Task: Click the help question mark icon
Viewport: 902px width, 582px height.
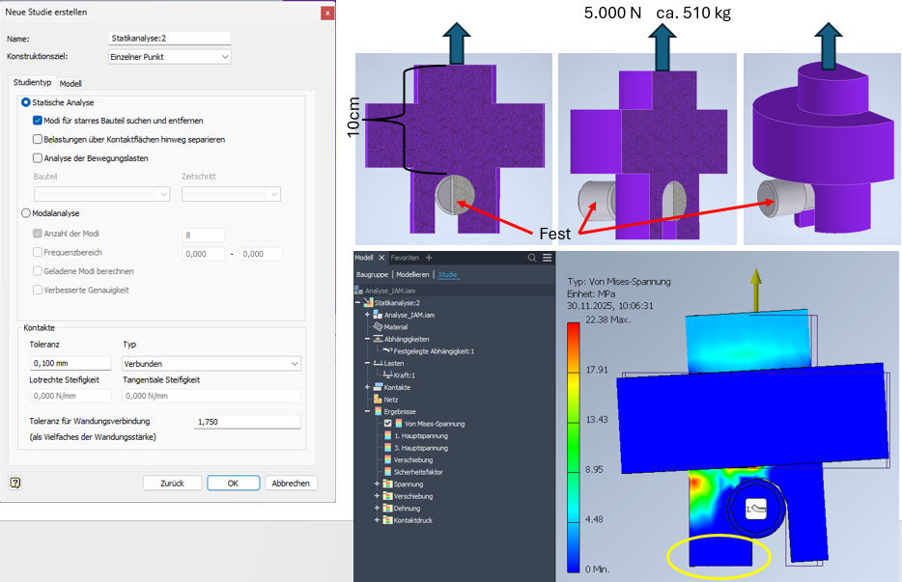Action: pos(15,483)
